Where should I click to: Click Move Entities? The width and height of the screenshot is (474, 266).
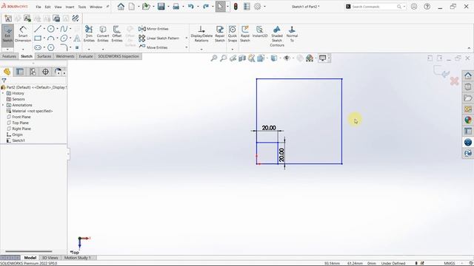(153, 47)
